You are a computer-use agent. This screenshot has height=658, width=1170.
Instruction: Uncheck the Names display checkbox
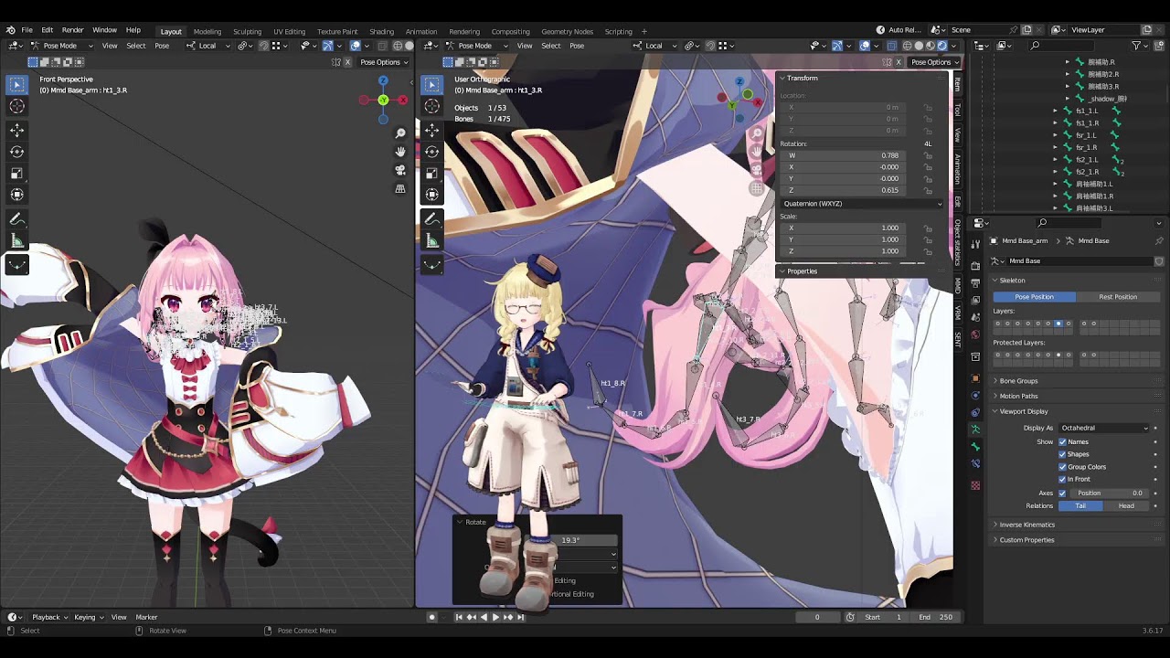[x=1062, y=441]
